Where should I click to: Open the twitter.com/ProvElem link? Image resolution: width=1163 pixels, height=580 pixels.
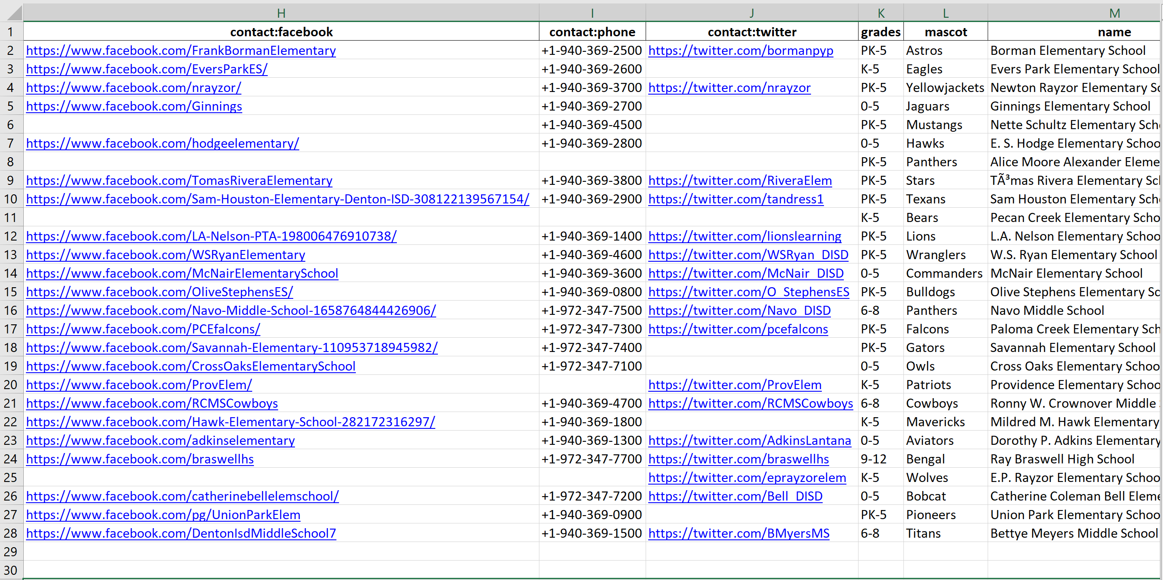click(735, 385)
